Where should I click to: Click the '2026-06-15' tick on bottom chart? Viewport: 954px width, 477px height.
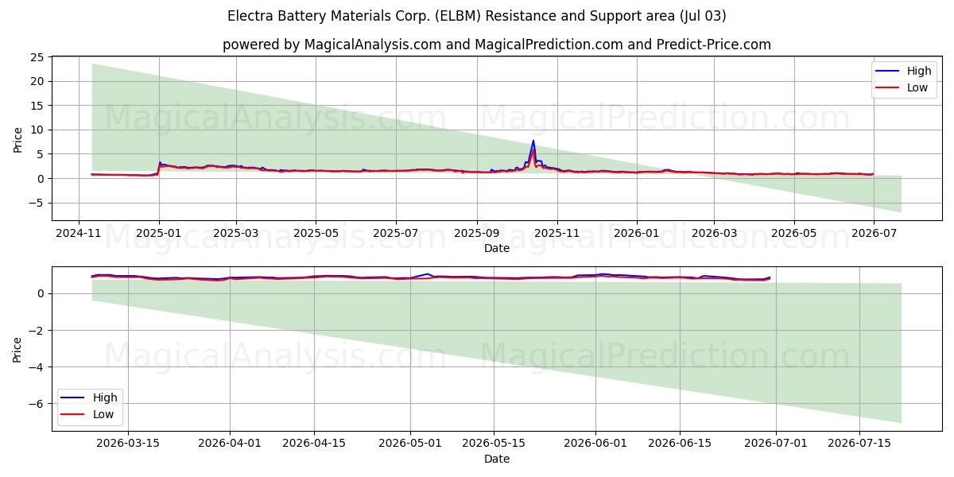pos(680,443)
